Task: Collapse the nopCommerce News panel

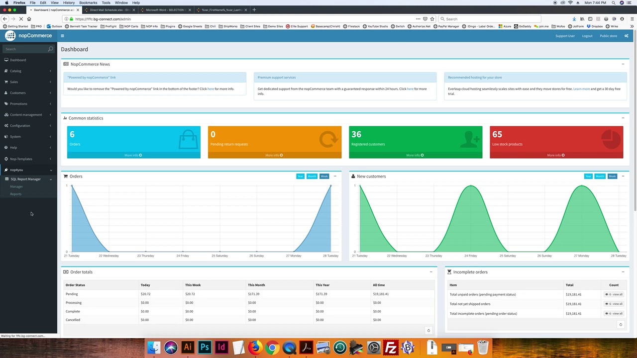Action: [x=623, y=64]
